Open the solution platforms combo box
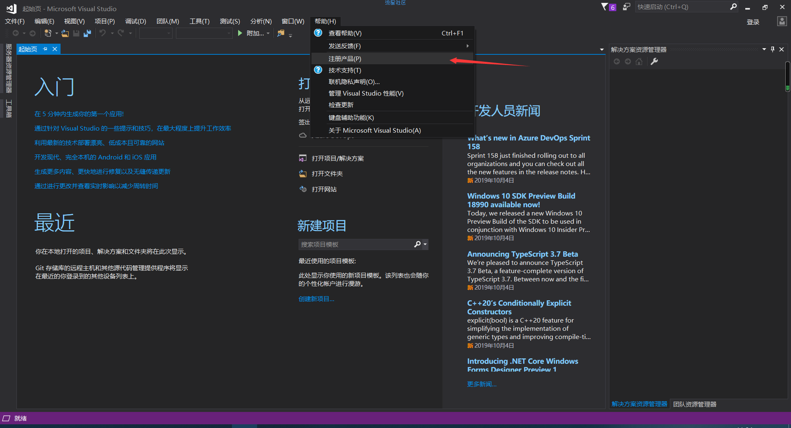 204,33
